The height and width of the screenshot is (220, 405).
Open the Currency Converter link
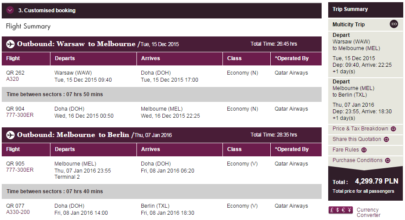click(369, 212)
